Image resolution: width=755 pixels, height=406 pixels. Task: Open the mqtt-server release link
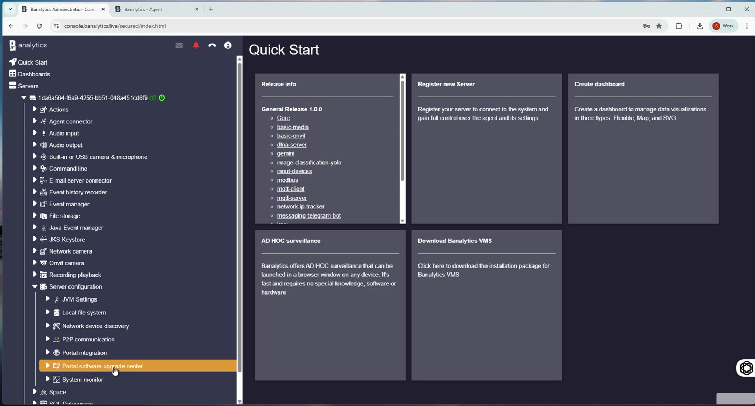point(292,198)
